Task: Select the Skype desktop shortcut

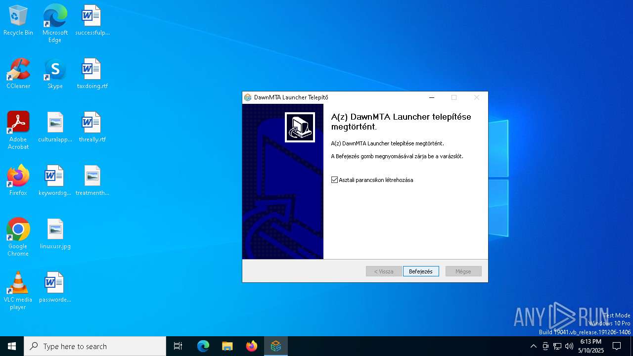Action: [55, 74]
